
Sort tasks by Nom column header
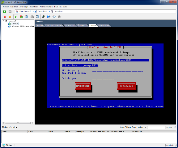point(15,132)
